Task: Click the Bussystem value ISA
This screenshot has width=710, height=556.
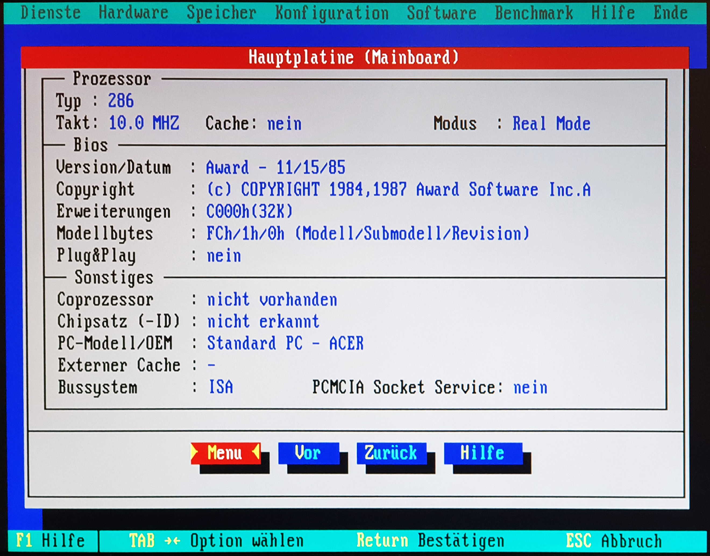Action: [221, 387]
